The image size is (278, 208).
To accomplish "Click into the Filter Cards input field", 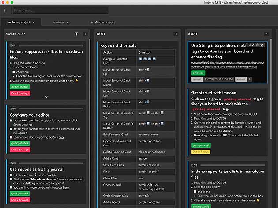I will (x=60, y=10).
